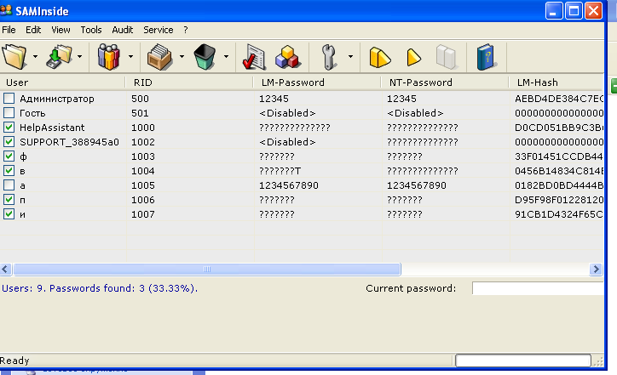The width and height of the screenshot is (617, 375).
Task: Sort by the LM-Hash column header
Action: coord(556,82)
